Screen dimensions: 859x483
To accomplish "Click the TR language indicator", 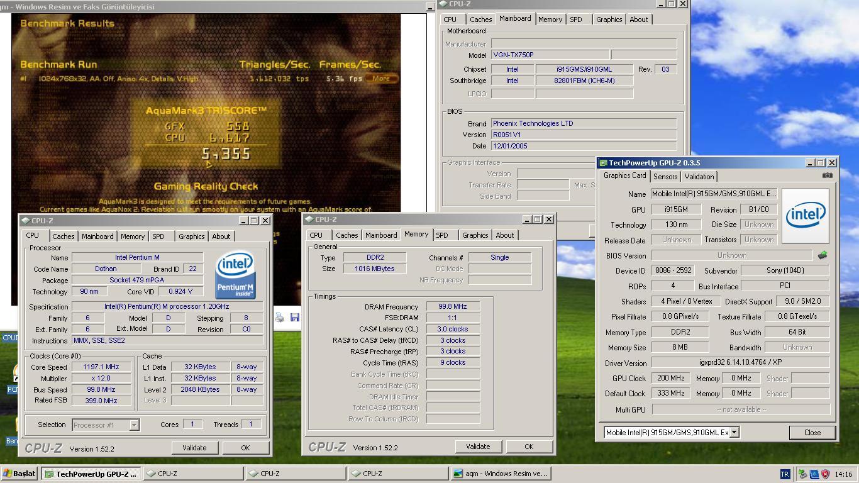I will tap(785, 474).
